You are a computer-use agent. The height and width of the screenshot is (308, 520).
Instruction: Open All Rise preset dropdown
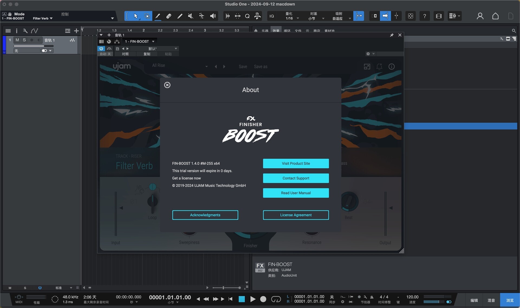pyautogui.click(x=180, y=66)
